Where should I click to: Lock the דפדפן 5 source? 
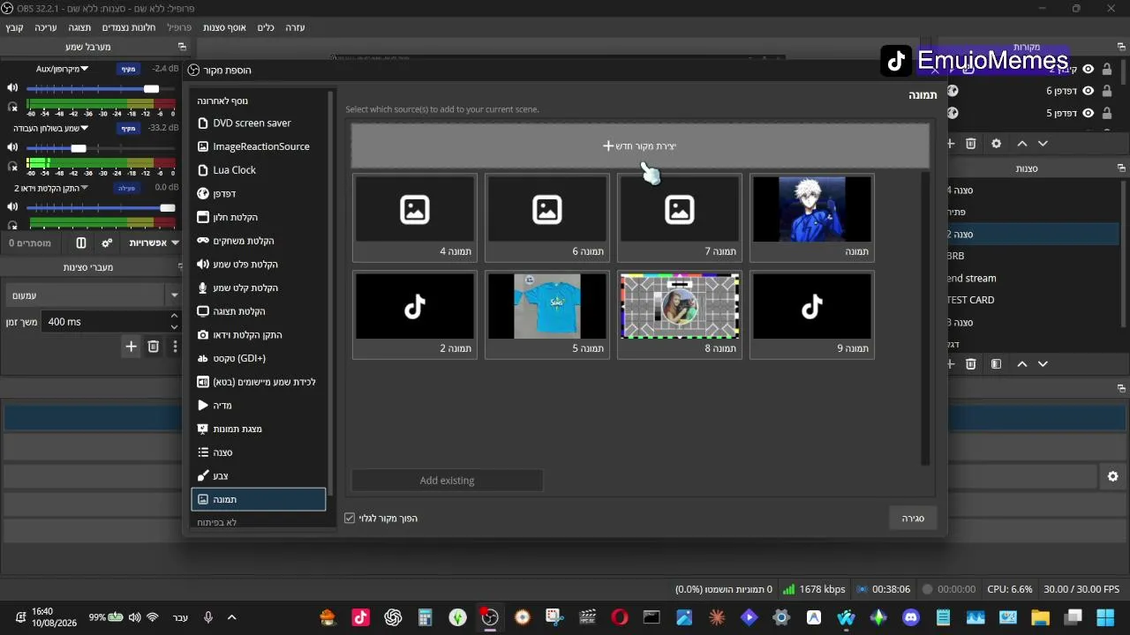pos(1107,113)
